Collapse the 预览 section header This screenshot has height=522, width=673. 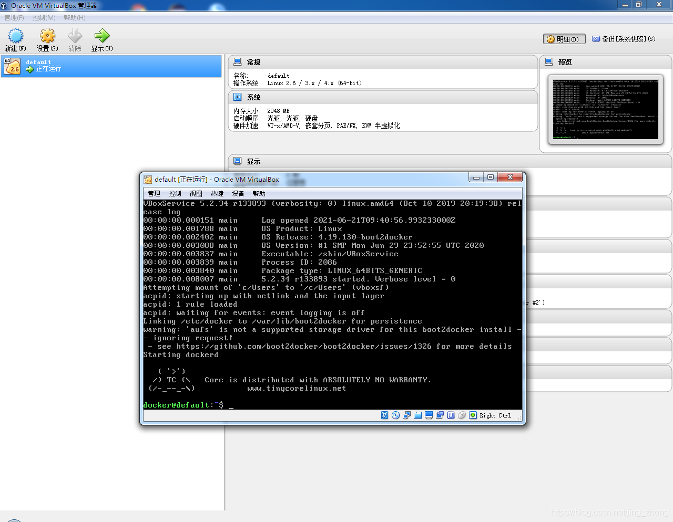(606, 62)
